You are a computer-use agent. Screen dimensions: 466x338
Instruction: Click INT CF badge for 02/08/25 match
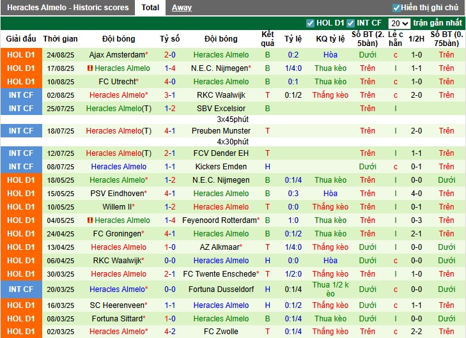tap(21, 95)
